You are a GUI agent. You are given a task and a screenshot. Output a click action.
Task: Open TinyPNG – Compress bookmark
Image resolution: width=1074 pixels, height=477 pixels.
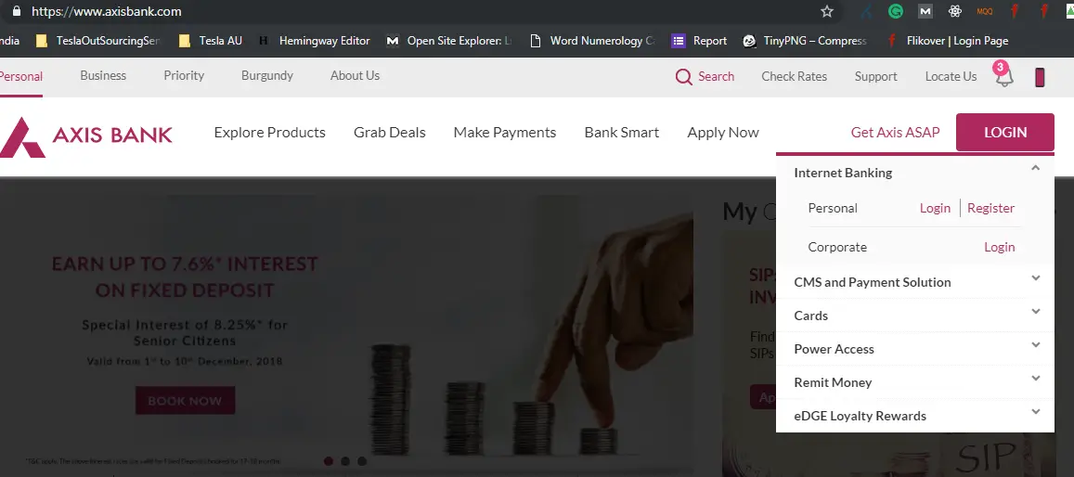pos(806,41)
